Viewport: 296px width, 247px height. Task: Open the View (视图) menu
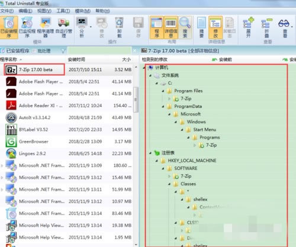[44, 11]
